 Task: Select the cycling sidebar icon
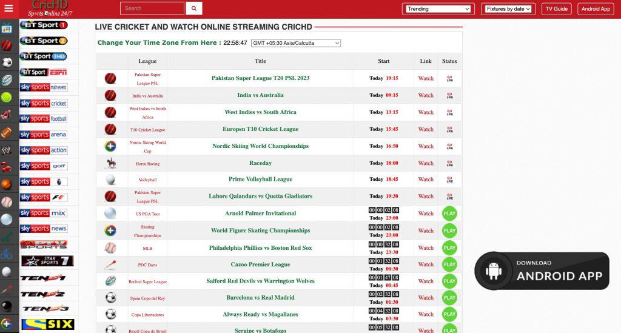[x=6, y=254]
